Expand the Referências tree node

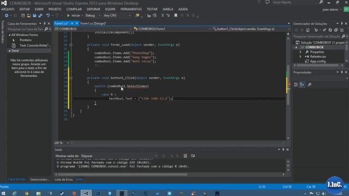click(300, 57)
